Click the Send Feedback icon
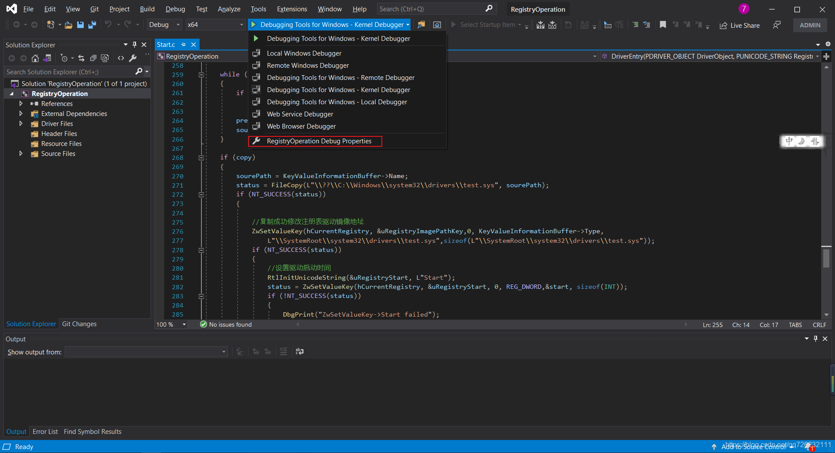The width and height of the screenshot is (835, 453). (777, 25)
